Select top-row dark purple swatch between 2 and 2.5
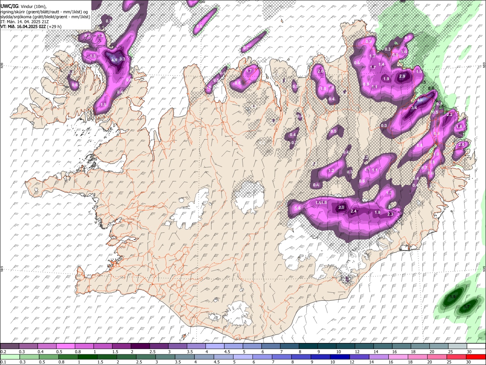 click(x=140, y=346)
